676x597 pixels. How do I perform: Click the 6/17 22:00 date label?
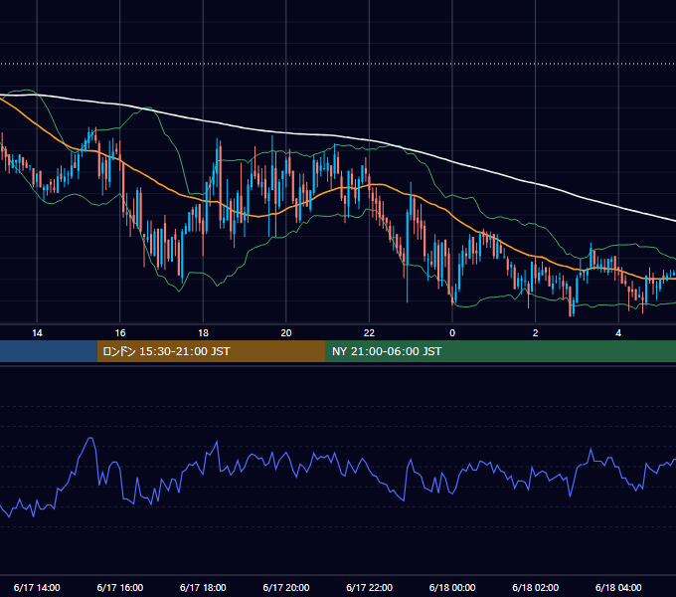click(x=369, y=587)
